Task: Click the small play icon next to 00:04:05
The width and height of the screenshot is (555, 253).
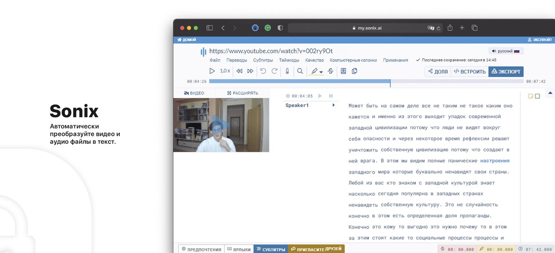Action: tap(320, 96)
